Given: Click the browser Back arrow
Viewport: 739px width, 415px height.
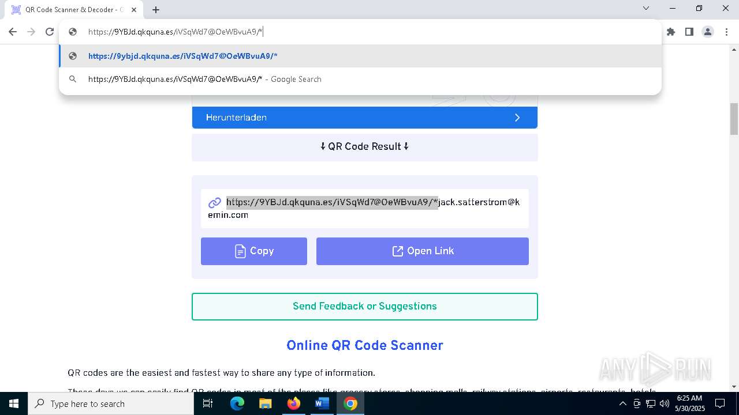Looking at the screenshot, I should tap(13, 32).
